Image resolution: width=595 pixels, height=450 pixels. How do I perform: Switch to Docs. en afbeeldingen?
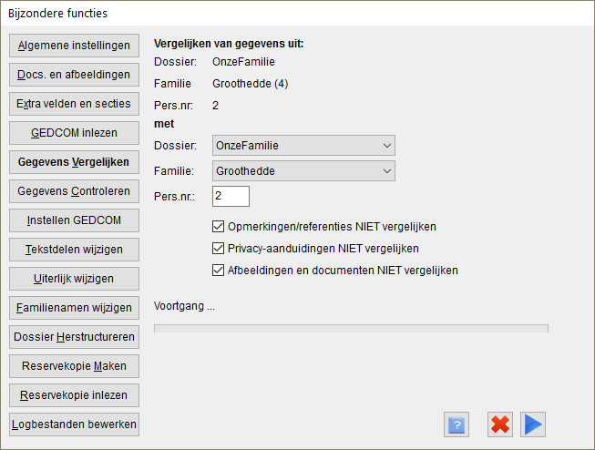tap(74, 75)
